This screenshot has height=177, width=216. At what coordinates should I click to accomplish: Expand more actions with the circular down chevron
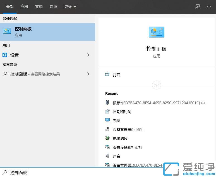pos(156,85)
